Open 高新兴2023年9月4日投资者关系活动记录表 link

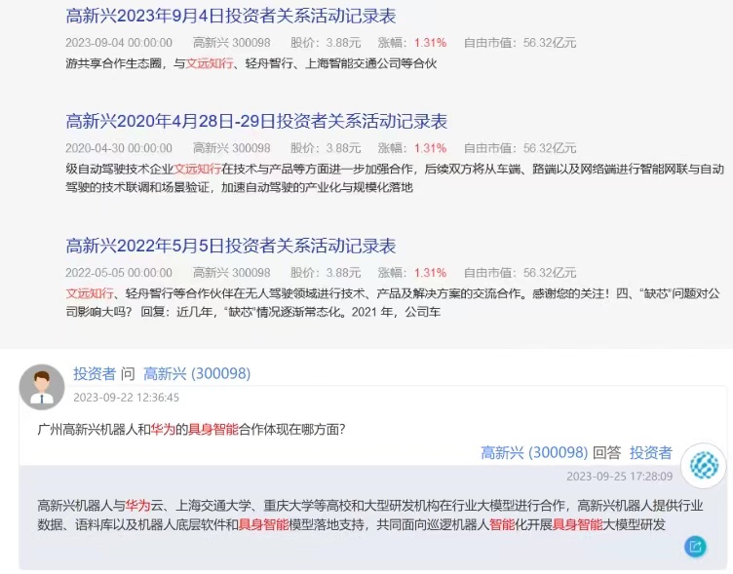pos(231,17)
